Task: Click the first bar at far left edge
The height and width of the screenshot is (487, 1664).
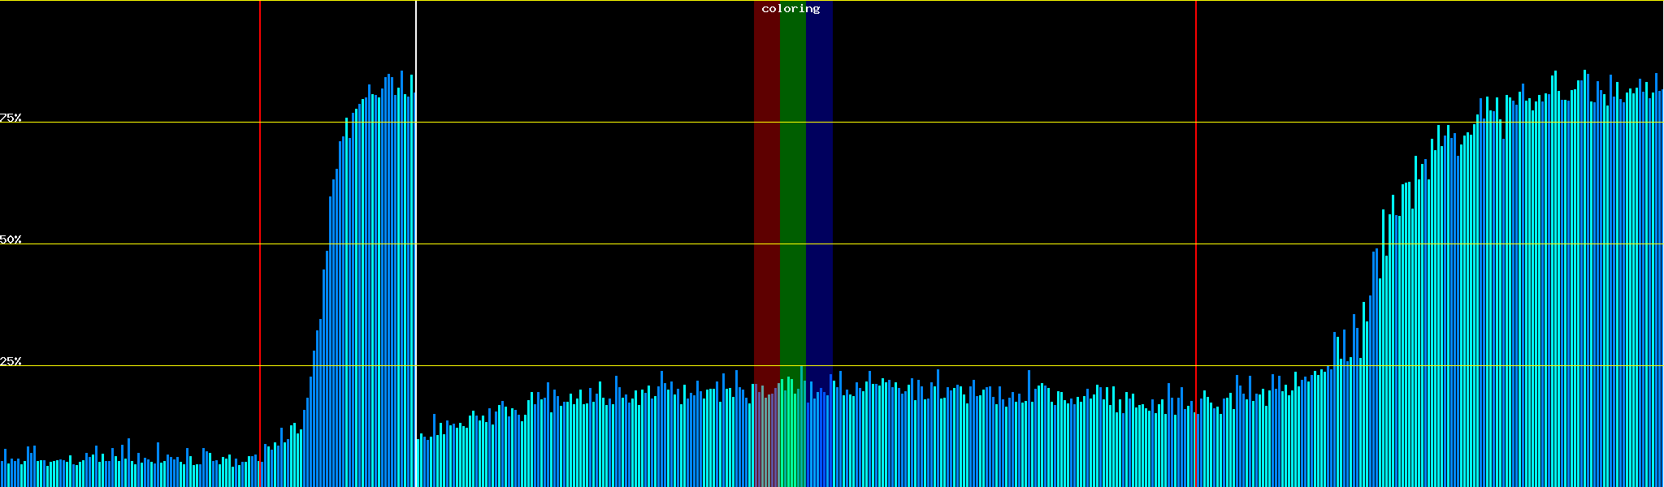Action: click(2, 475)
